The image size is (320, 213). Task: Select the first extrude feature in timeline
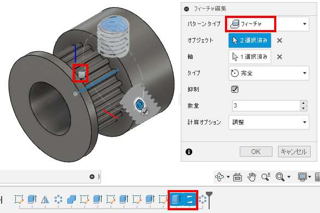[x=32, y=199]
